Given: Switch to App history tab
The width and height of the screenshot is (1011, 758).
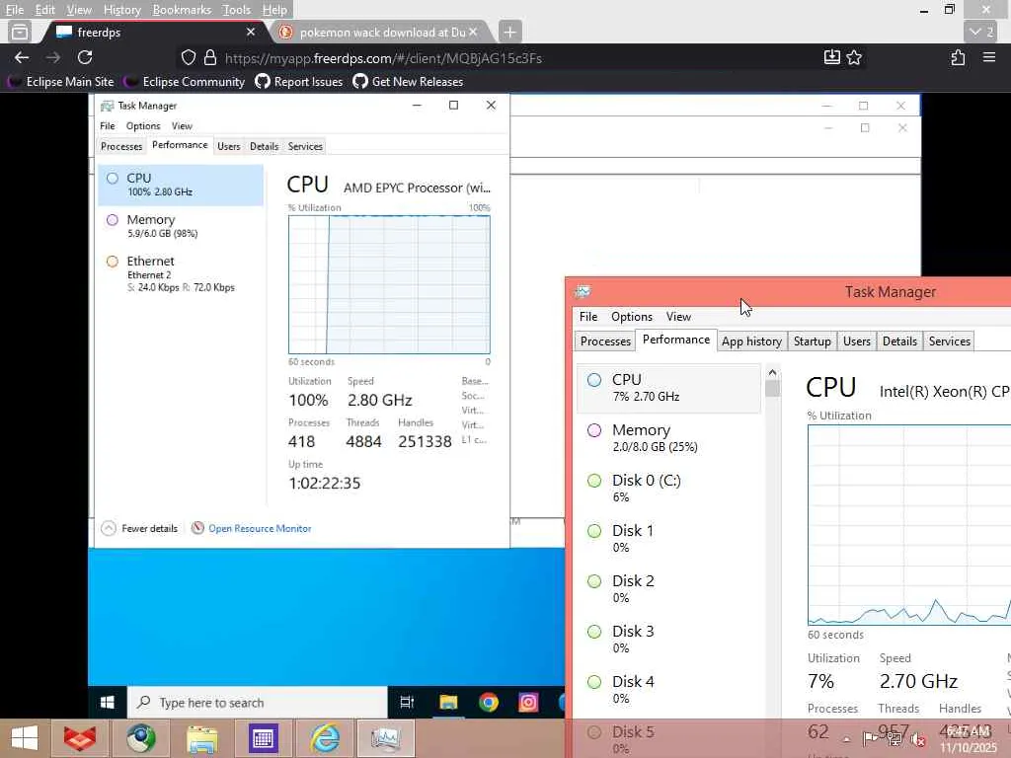Looking at the screenshot, I should tap(751, 341).
